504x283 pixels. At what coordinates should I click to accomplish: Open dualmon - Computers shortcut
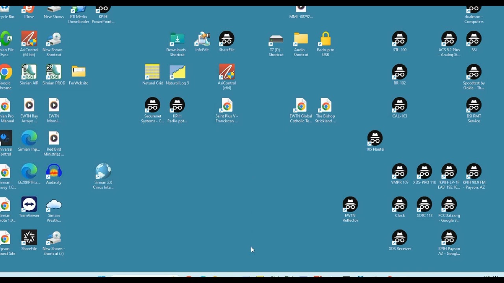click(x=474, y=15)
